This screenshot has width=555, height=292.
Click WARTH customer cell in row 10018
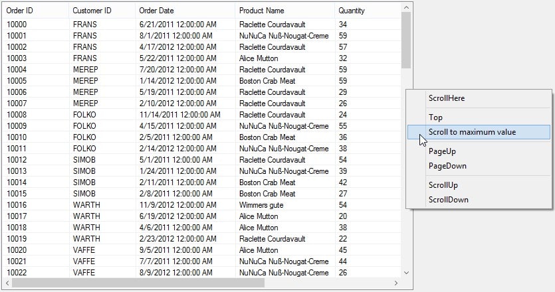click(x=102, y=228)
